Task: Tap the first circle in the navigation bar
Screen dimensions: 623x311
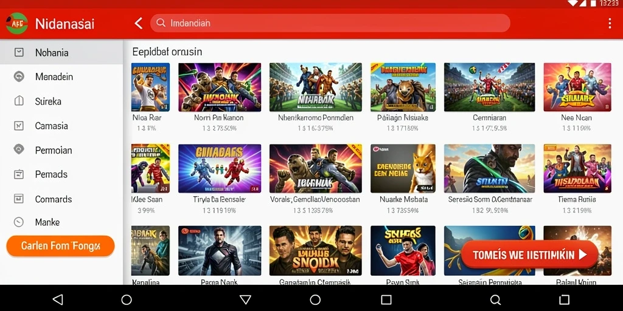Action: click(127, 299)
